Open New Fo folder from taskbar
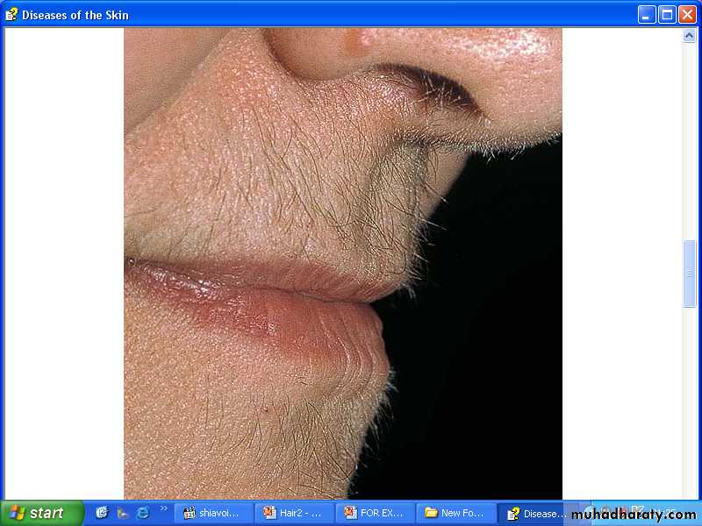This screenshot has height=526, width=702. 455,513
